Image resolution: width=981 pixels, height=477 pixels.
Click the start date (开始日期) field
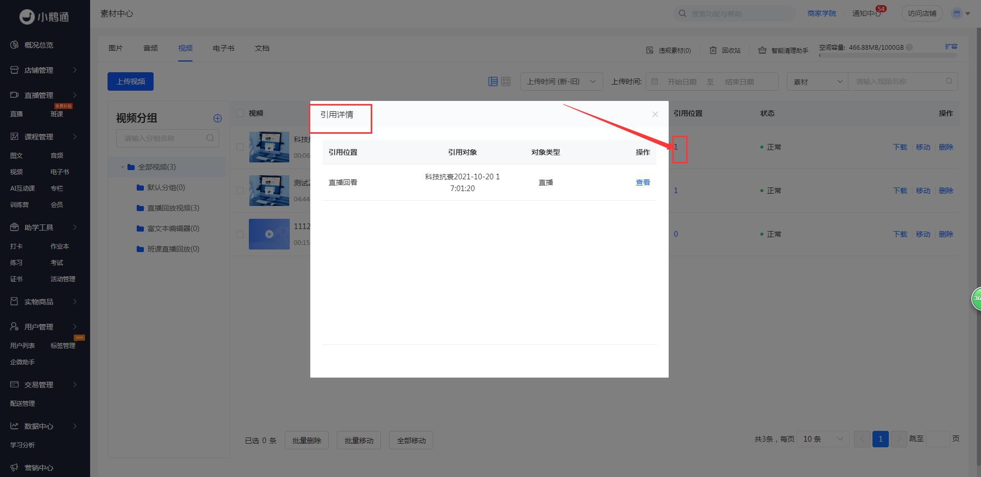coord(681,81)
